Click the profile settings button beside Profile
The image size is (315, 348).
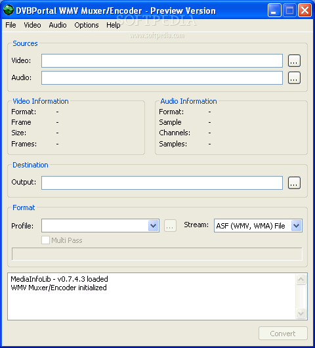pos(170,226)
